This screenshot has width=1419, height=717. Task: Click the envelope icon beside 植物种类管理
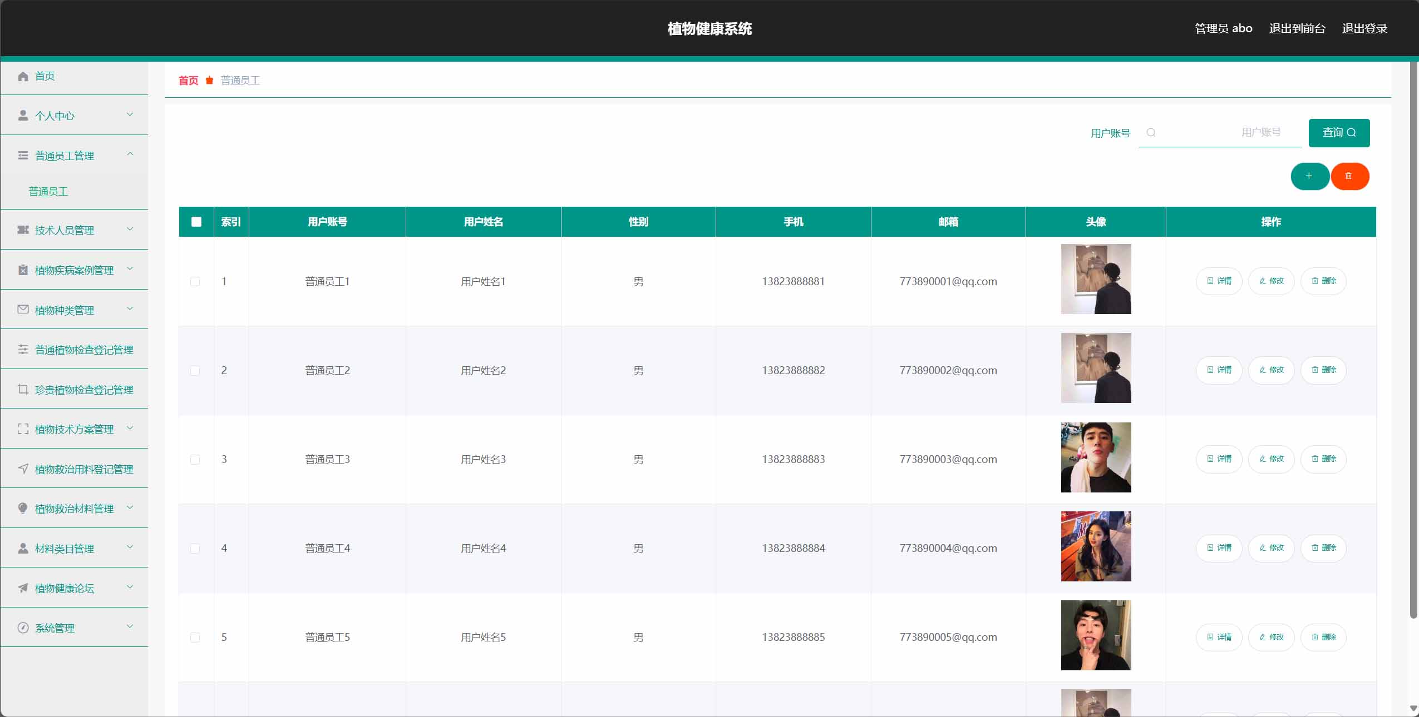click(23, 310)
